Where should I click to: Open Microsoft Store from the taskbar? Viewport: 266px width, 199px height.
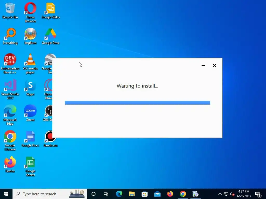pyautogui.click(x=144, y=194)
